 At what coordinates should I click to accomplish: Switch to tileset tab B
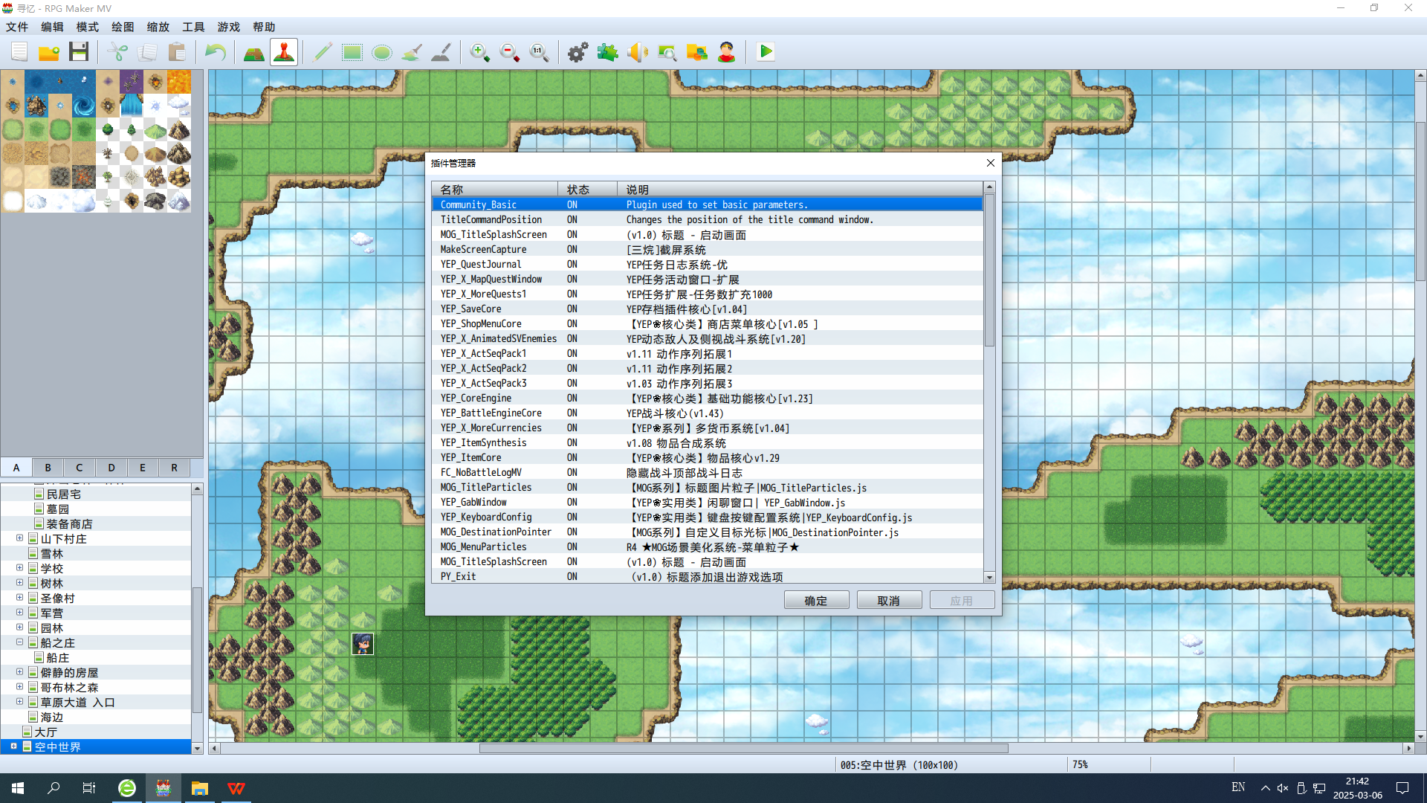[48, 468]
